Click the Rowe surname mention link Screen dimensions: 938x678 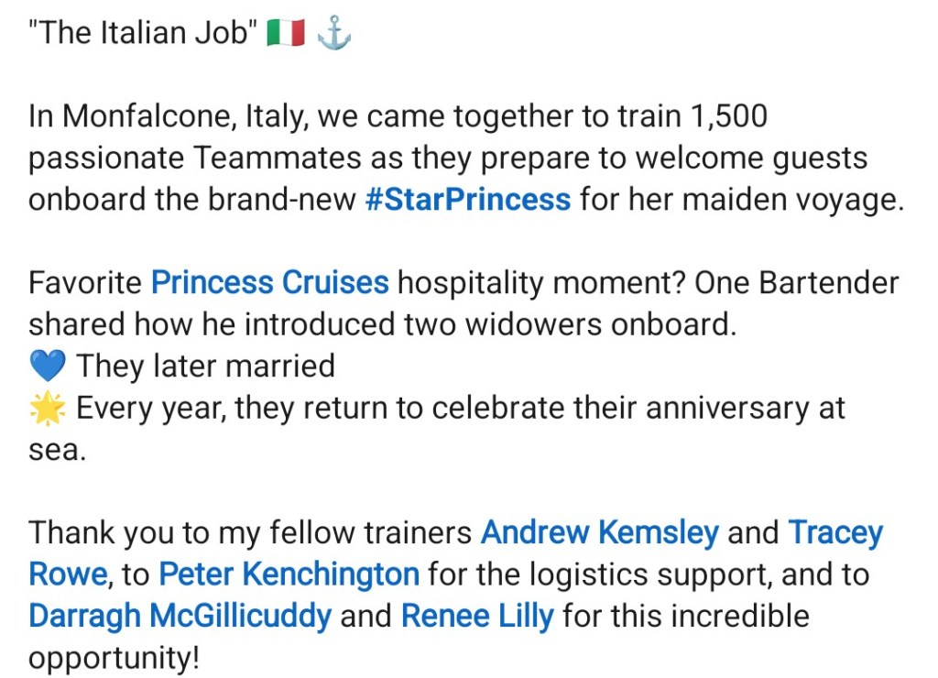(x=69, y=574)
